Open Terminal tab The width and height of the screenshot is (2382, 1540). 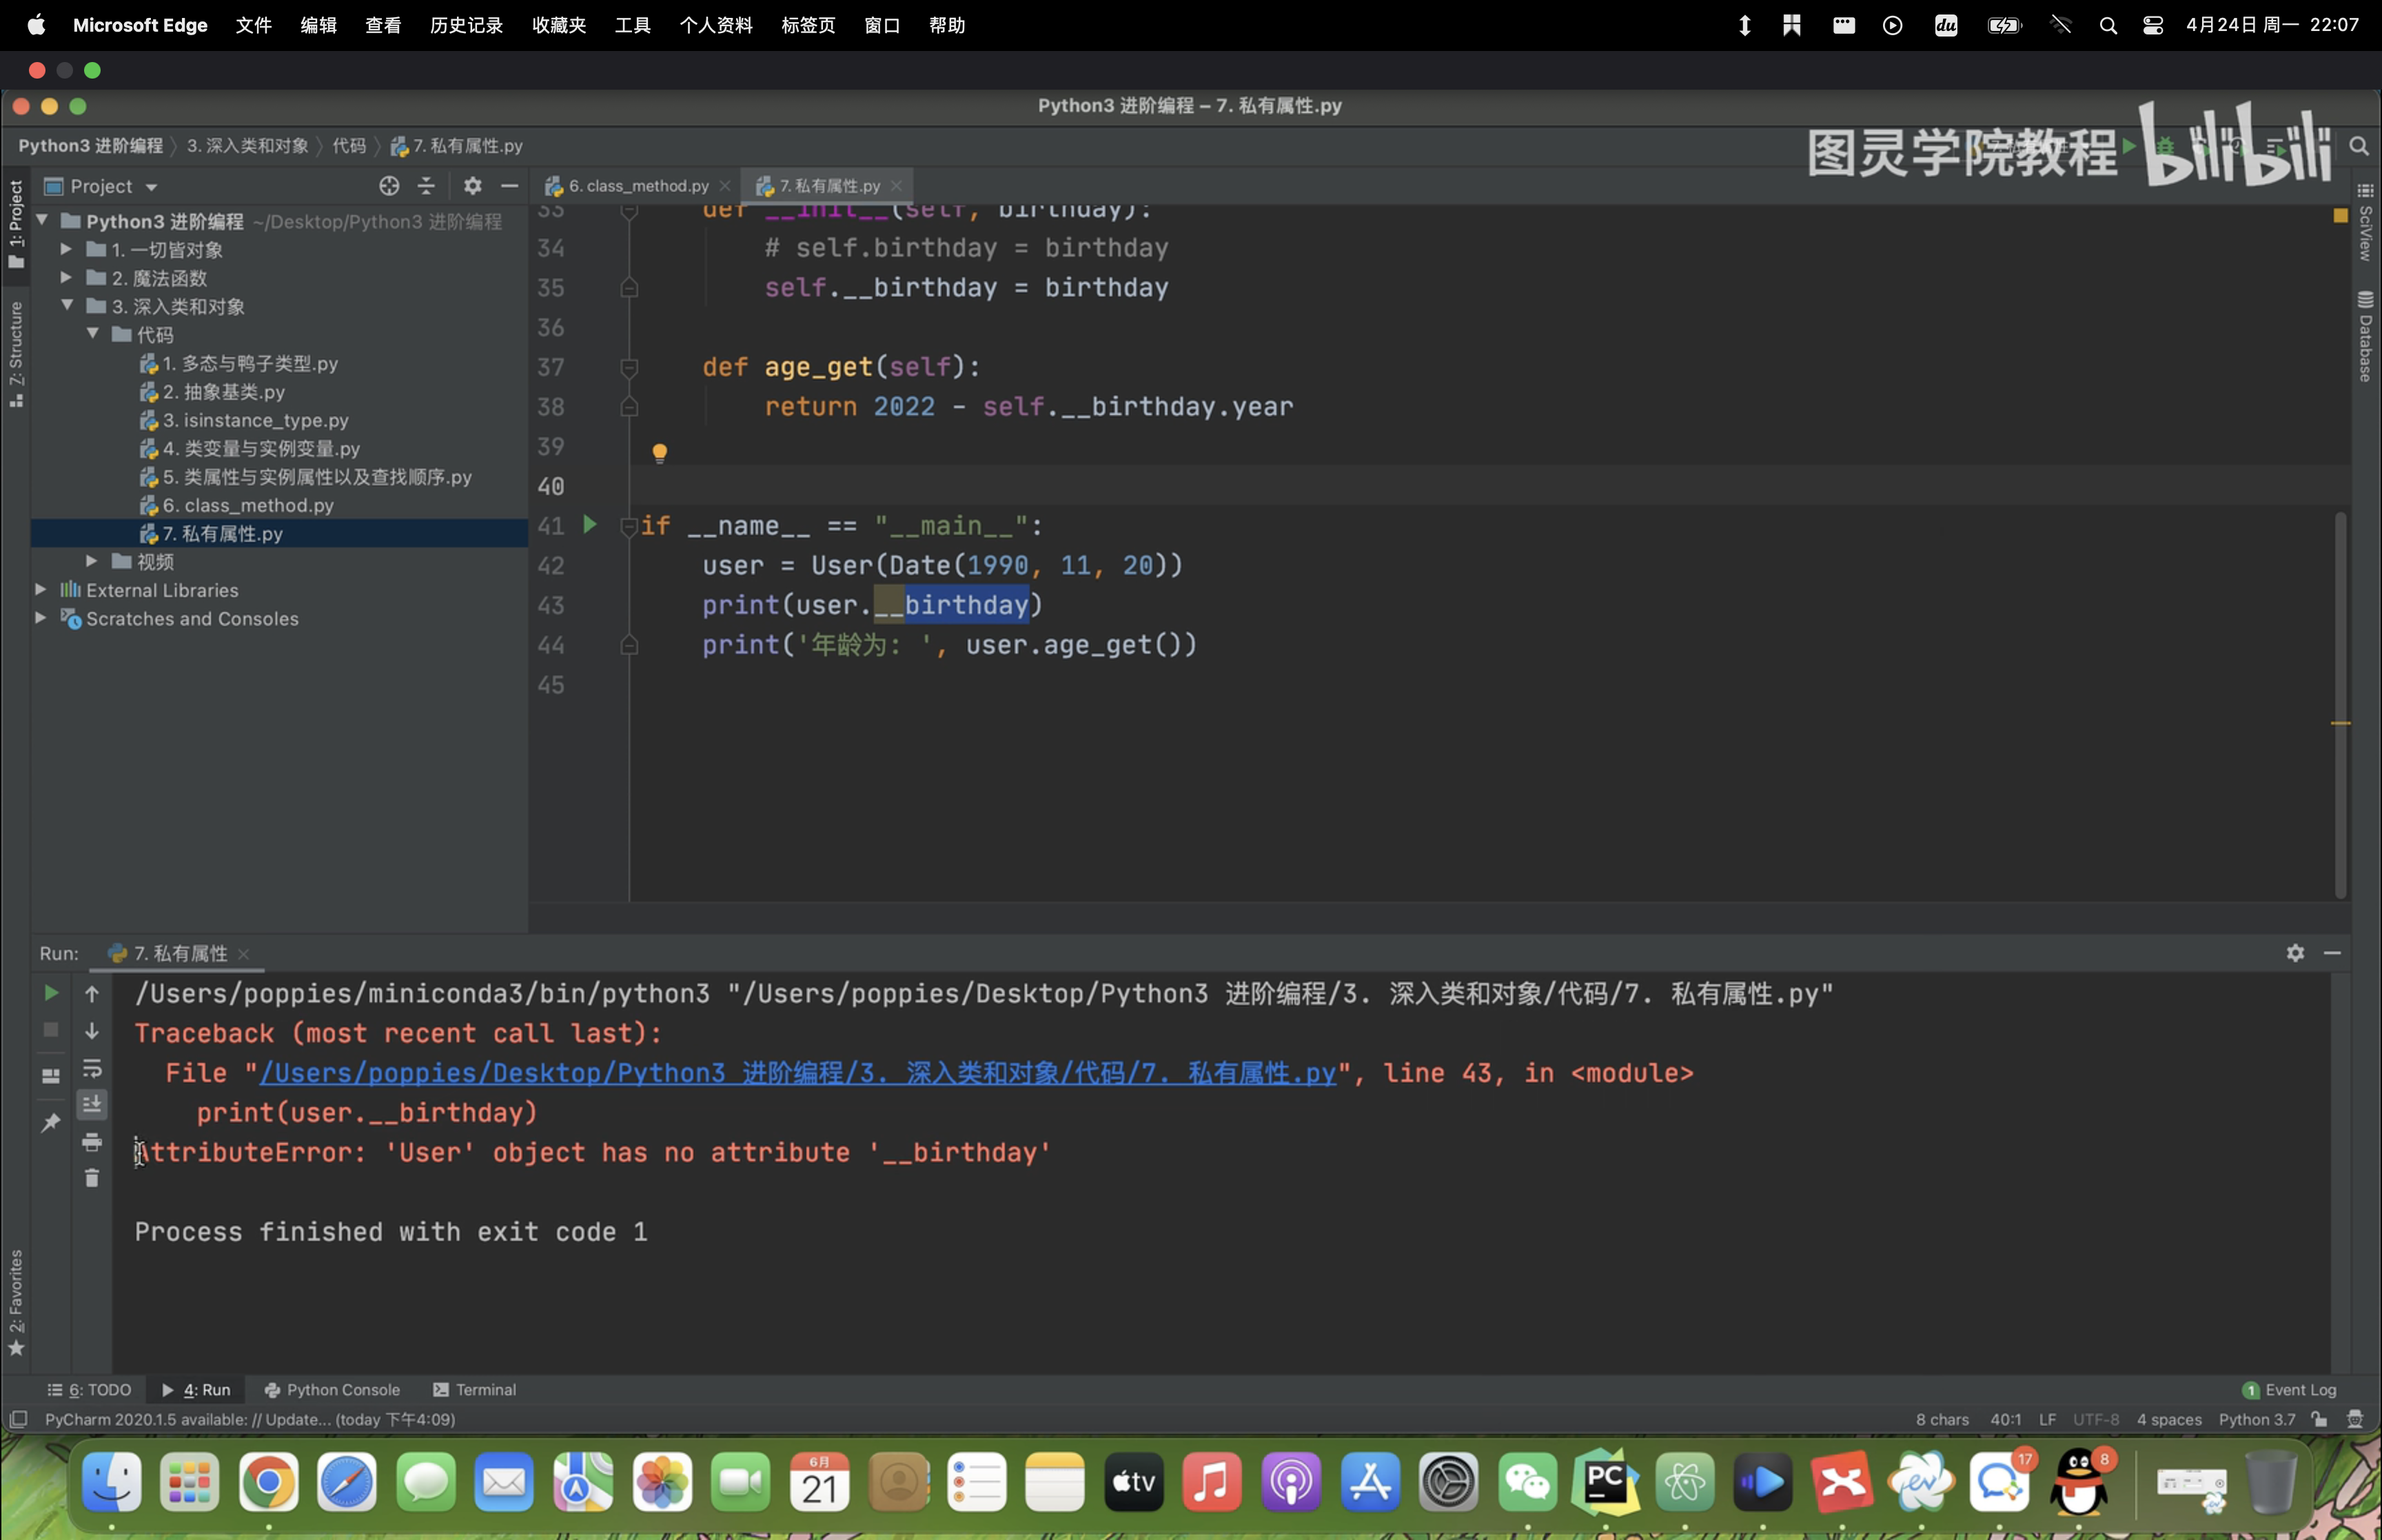[475, 1390]
